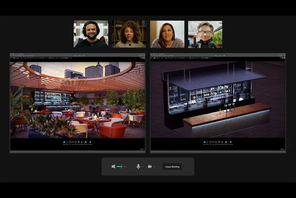Open Rendering menu in bar model window
The width and height of the screenshot is (296, 198).
coord(170,56)
